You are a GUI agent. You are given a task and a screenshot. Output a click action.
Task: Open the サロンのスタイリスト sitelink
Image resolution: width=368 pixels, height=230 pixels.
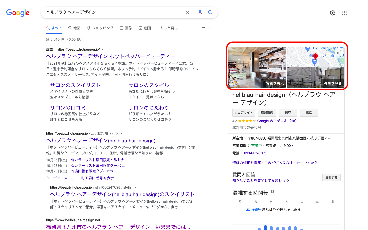click(75, 85)
